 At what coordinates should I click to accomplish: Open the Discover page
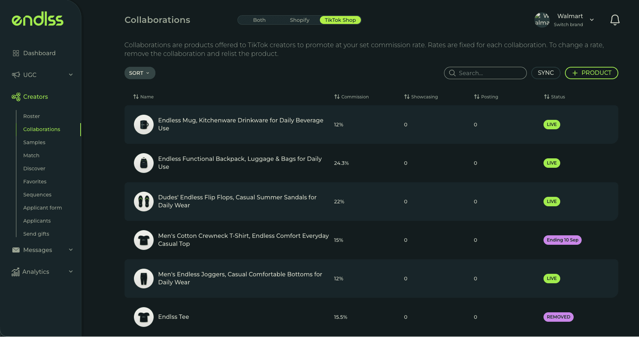(34, 168)
